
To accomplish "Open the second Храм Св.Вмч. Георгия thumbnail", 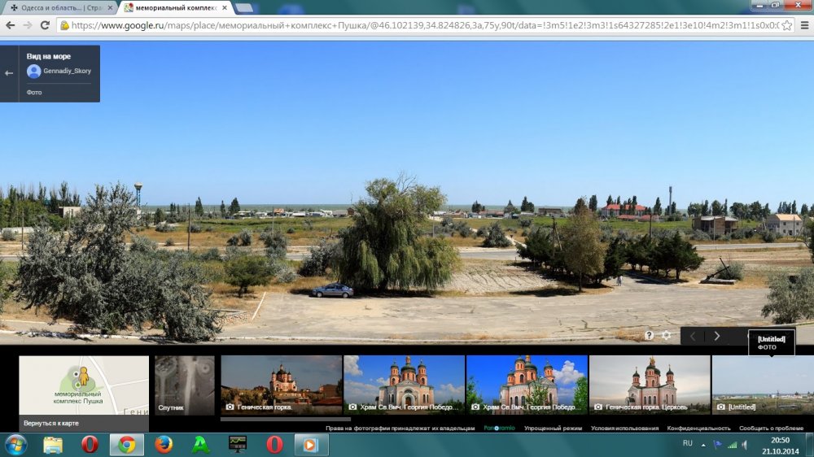I will coord(527,385).
